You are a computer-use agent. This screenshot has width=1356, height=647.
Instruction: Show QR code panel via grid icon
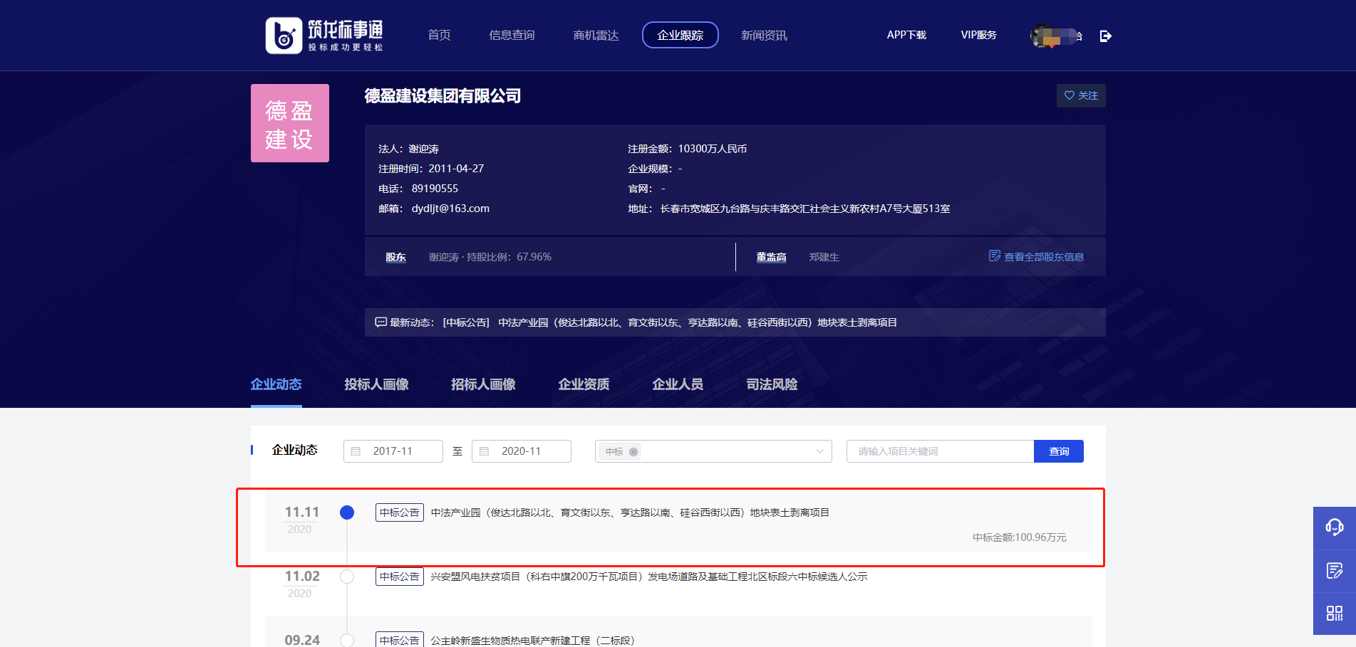click(1335, 613)
